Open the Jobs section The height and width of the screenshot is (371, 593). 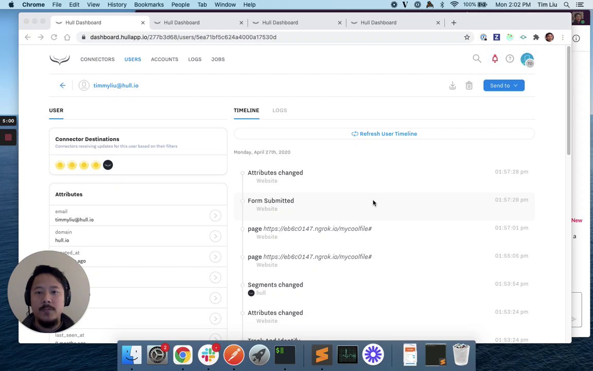[218, 59]
